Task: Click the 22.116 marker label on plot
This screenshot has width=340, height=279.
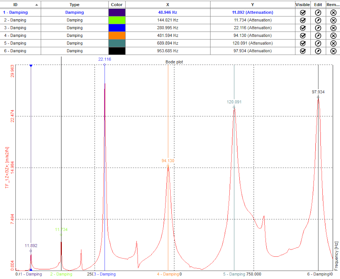Action: click(105, 59)
